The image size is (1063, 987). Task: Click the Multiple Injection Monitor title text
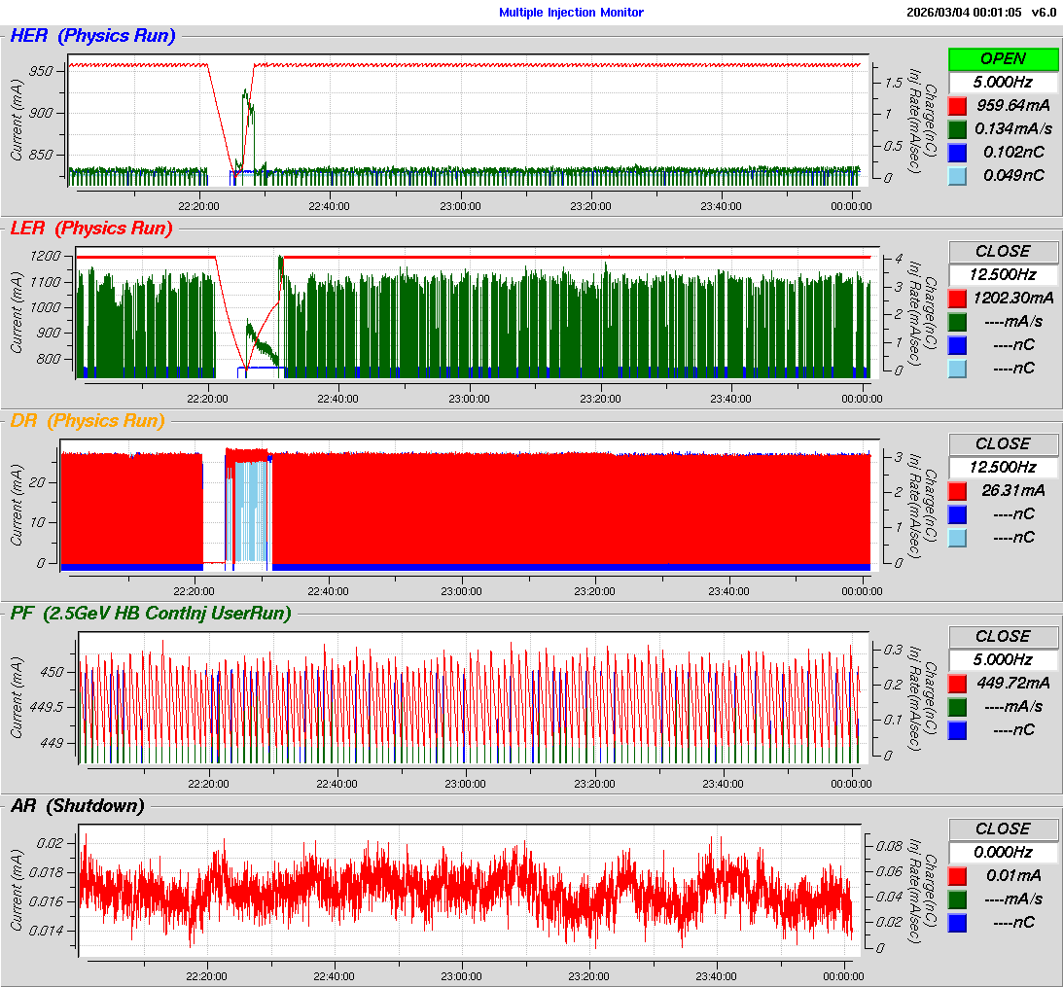coord(571,13)
